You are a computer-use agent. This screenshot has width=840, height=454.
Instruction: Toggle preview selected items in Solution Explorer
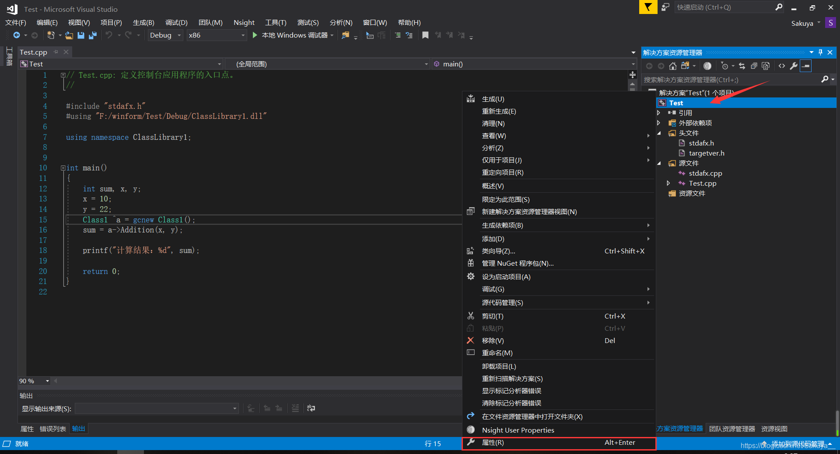pos(806,66)
